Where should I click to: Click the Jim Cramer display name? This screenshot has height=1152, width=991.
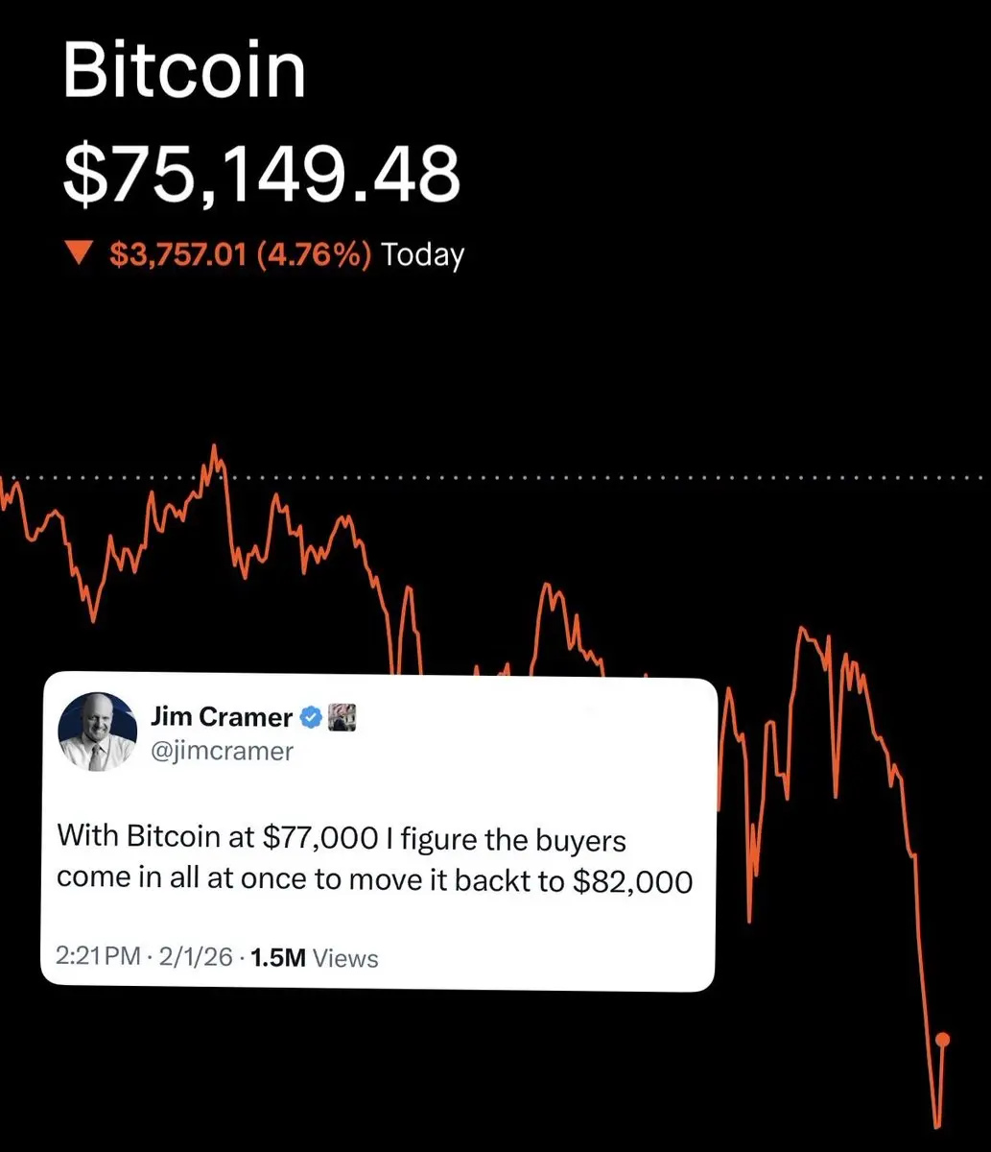222,716
